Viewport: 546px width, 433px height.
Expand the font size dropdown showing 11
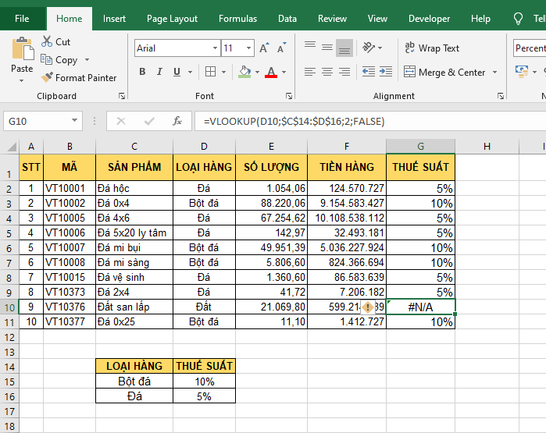pos(250,48)
